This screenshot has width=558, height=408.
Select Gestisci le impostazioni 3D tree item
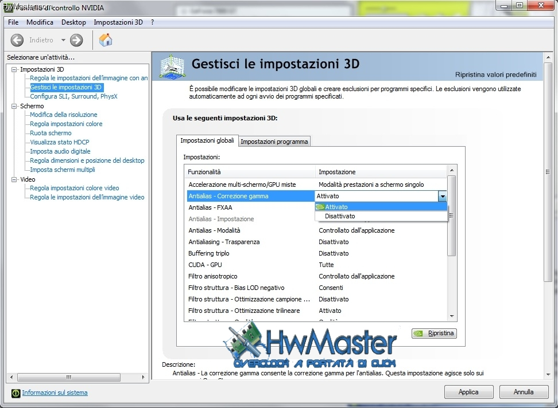[x=66, y=87]
